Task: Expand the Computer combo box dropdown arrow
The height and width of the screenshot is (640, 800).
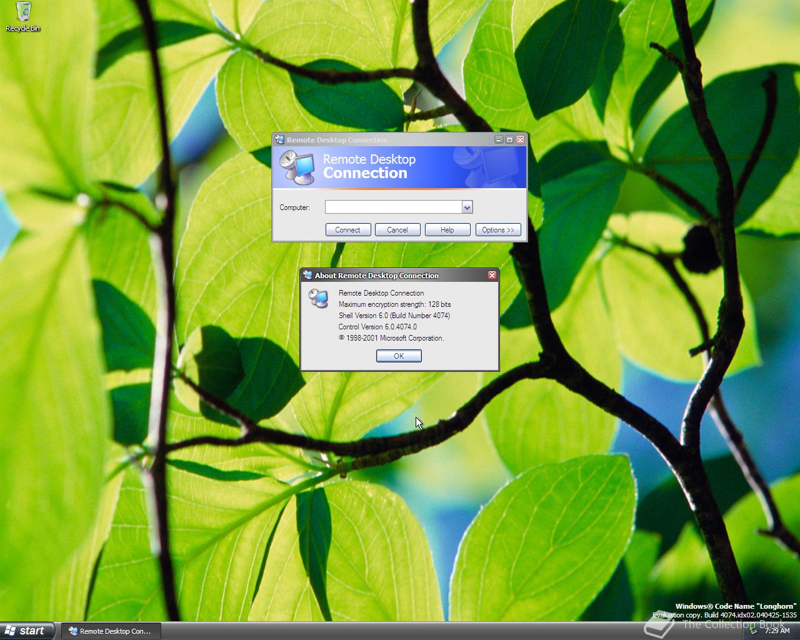Action: [x=467, y=207]
